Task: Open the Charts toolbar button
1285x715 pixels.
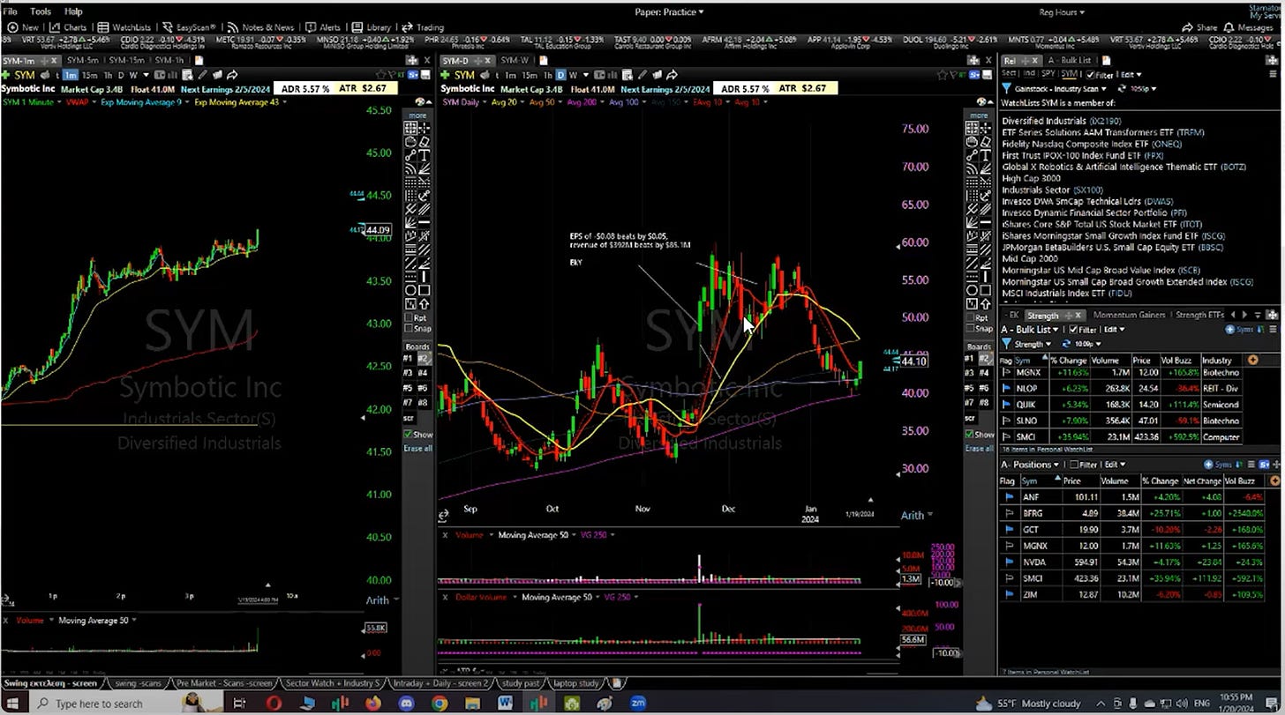Action: tap(68, 27)
